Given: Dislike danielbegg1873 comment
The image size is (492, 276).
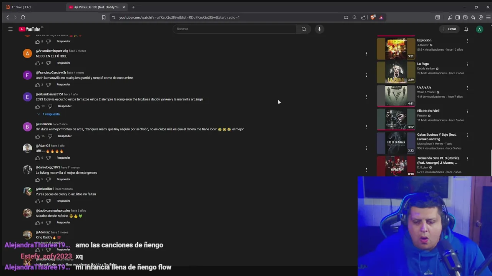Looking at the screenshot, I should click(48, 179).
